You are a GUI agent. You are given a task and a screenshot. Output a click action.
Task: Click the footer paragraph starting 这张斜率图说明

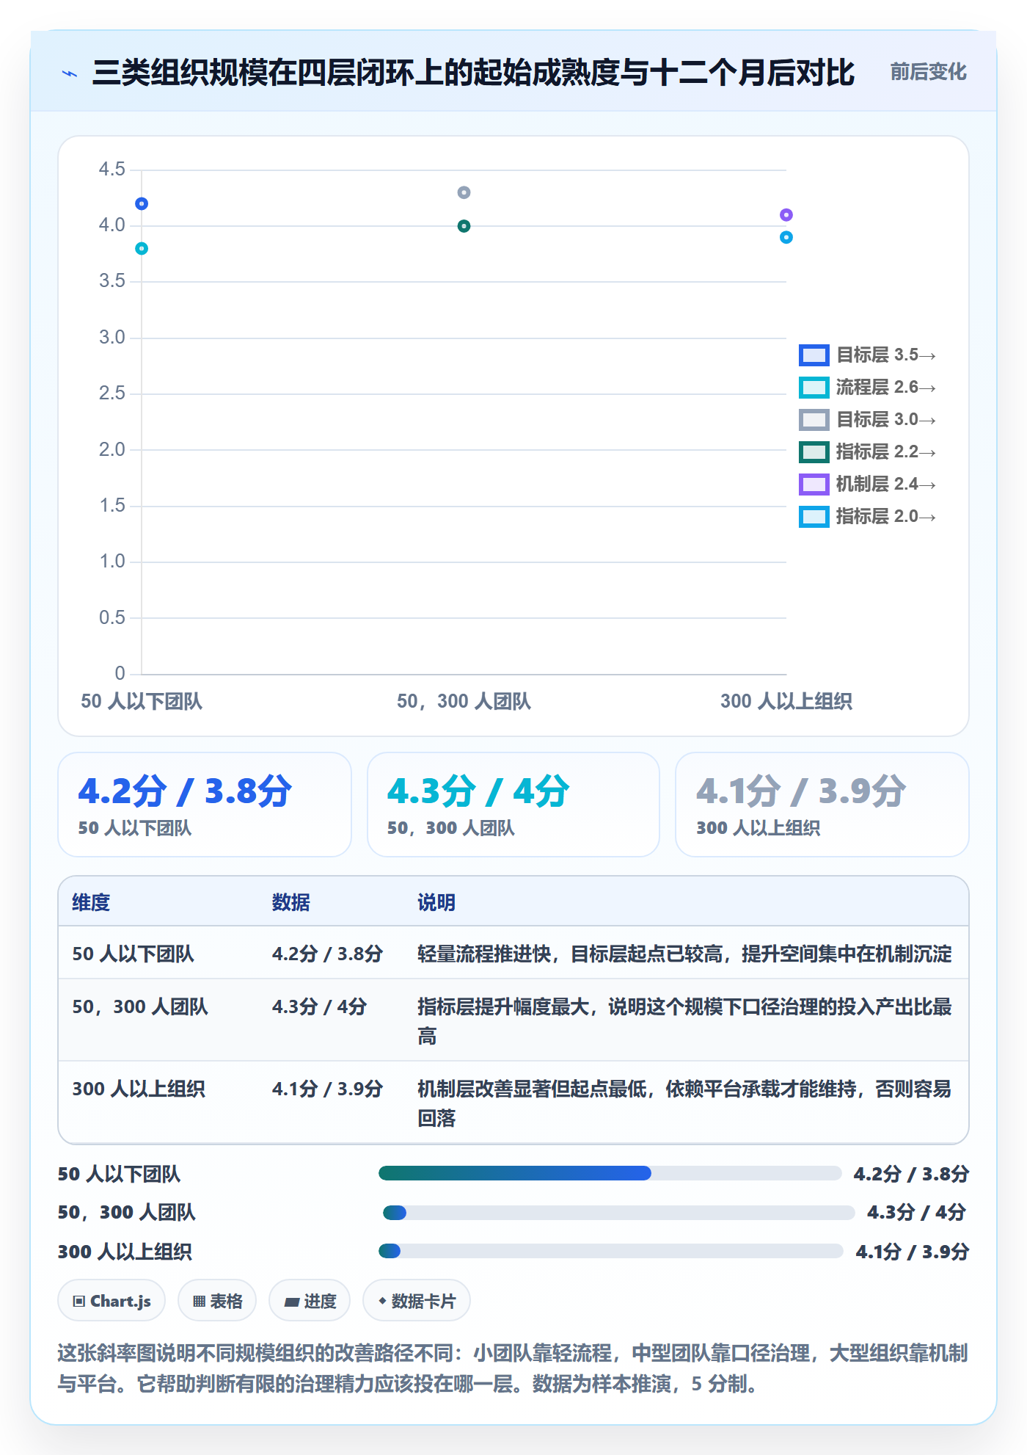click(x=513, y=1368)
